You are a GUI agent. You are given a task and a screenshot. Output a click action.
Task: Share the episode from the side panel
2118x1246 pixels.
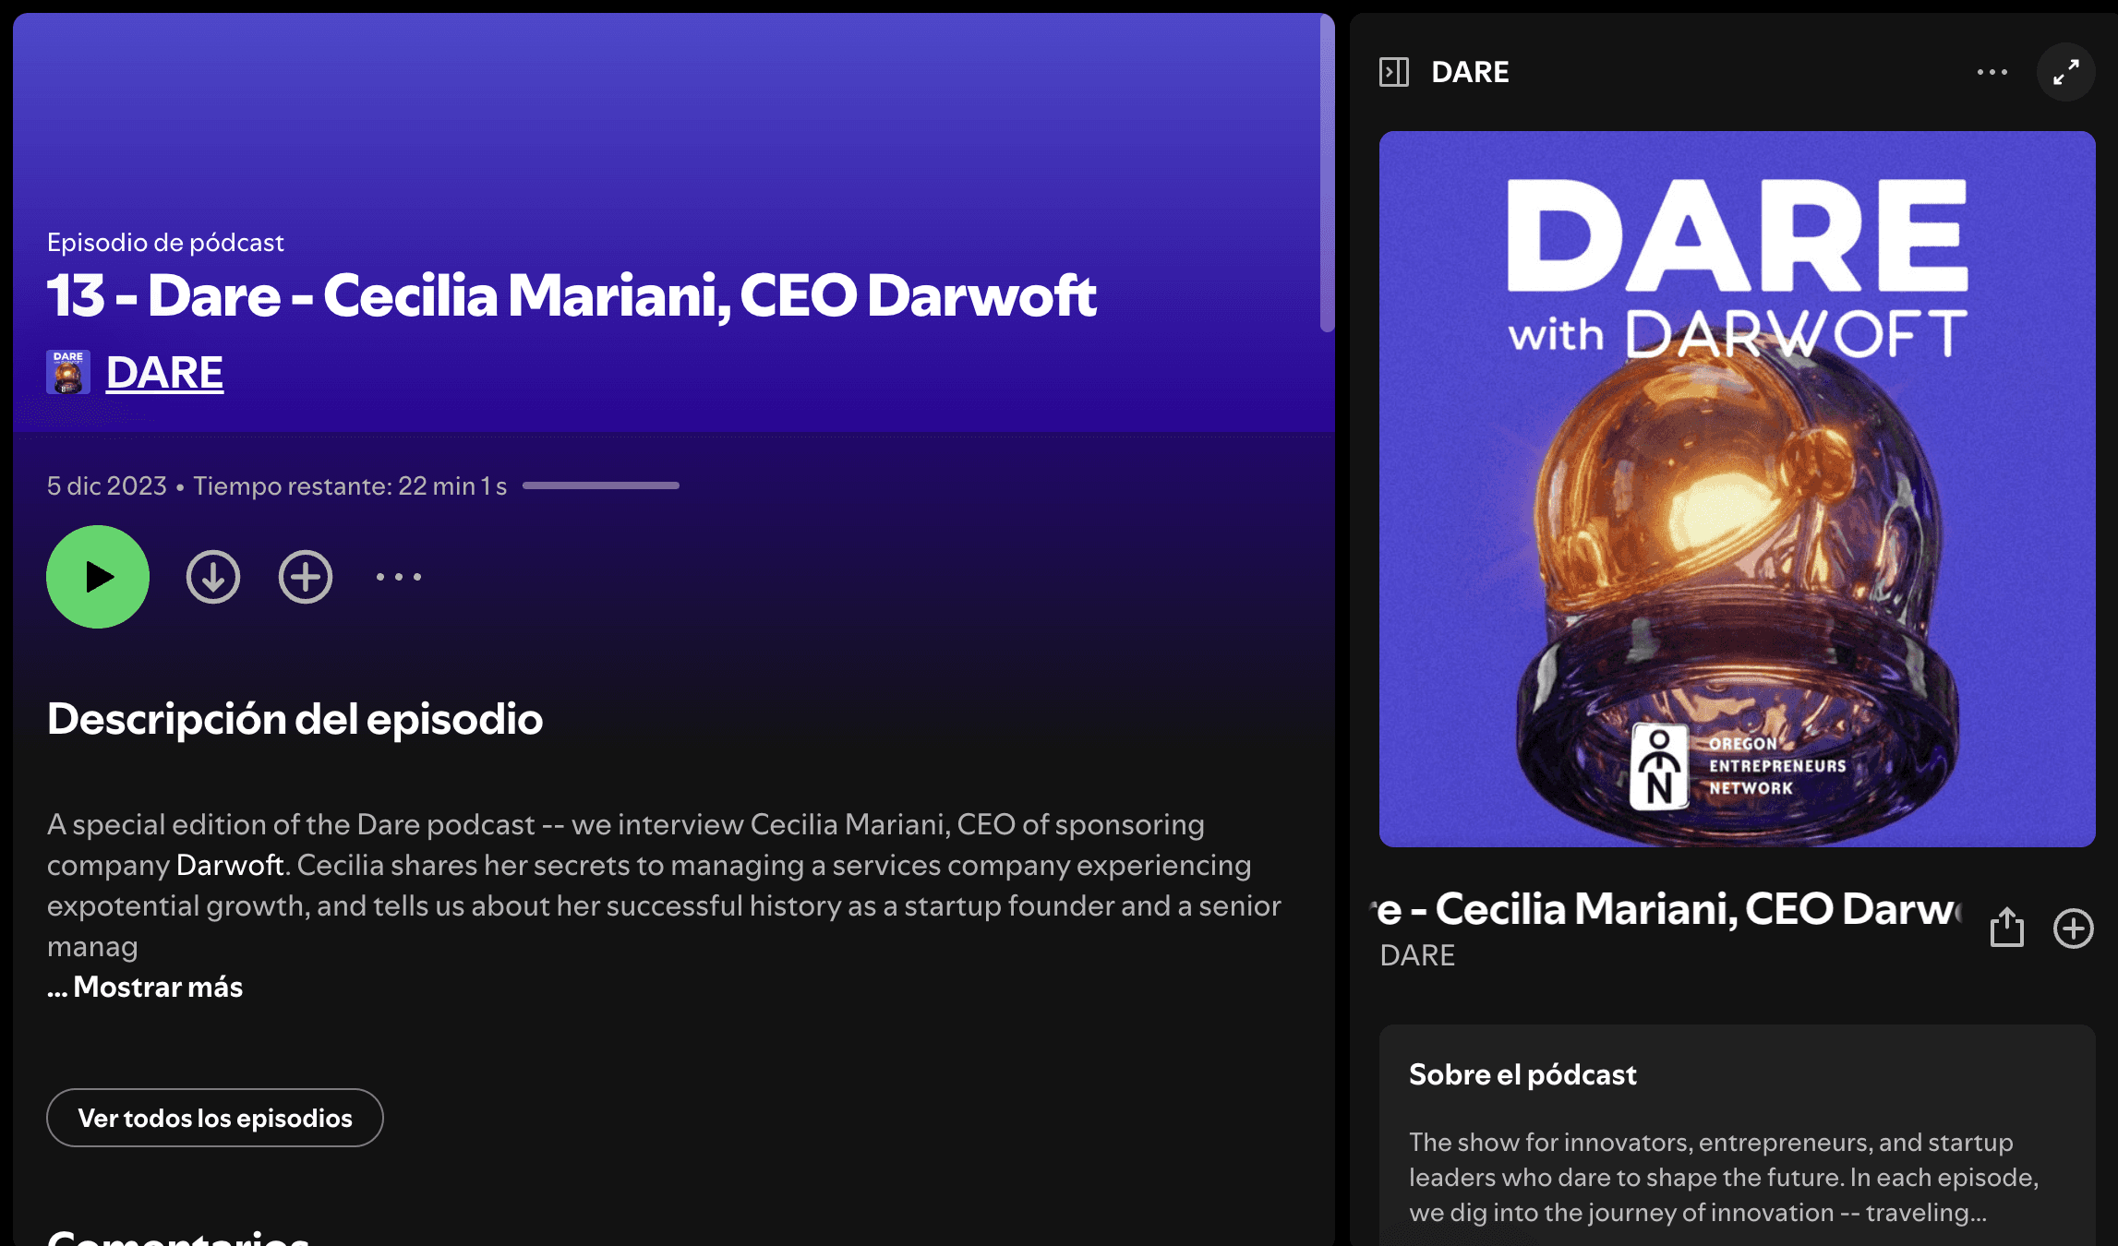click(x=2007, y=927)
